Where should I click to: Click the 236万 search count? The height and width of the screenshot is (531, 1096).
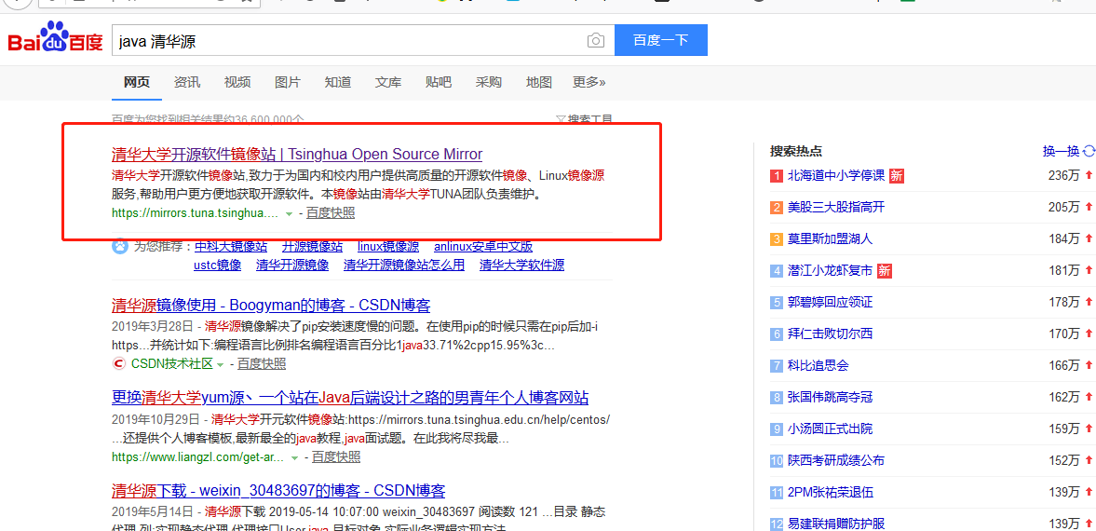pos(1064,175)
